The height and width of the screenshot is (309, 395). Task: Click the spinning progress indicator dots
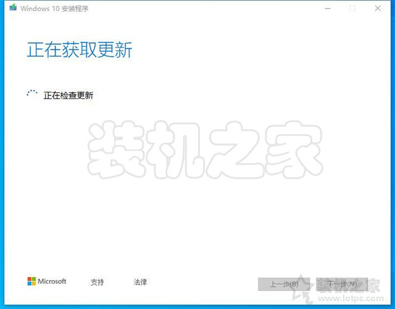[32, 93]
